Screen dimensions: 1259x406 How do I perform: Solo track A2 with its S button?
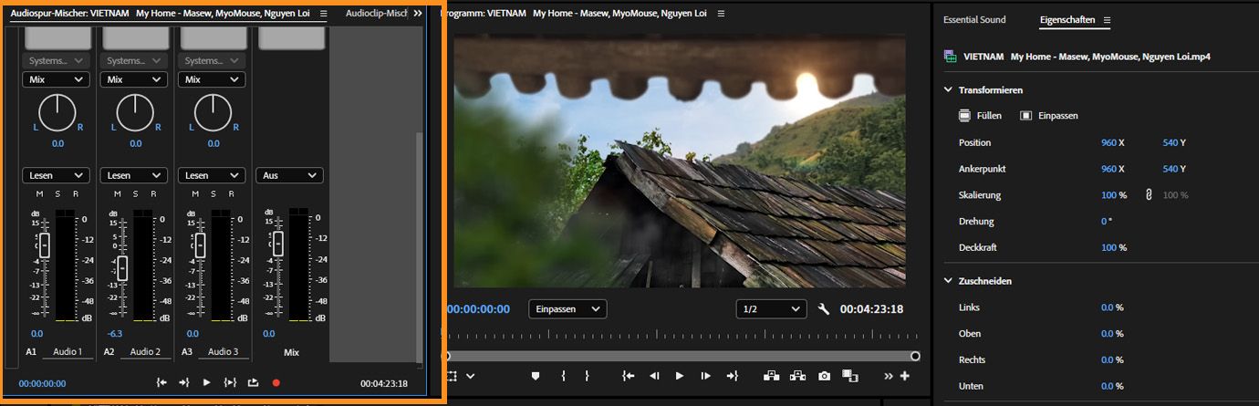tap(136, 193)
